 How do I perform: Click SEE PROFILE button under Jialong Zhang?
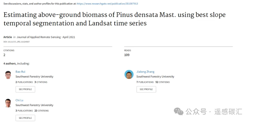tap(146, 89)
